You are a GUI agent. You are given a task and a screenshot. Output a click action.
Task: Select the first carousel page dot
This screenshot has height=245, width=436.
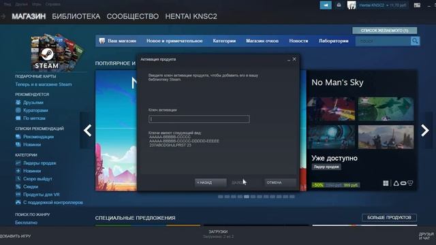pos(221,197)
